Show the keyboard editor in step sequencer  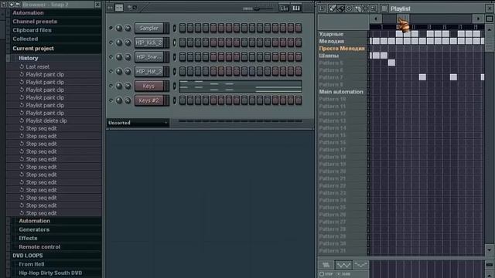[296, 8]
